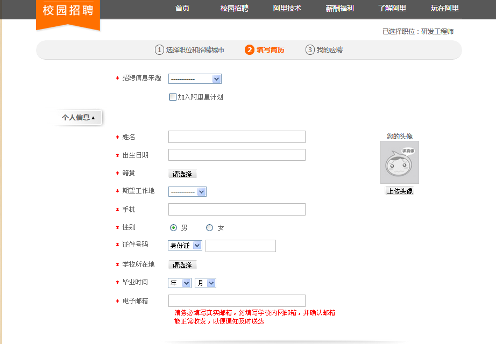Open the graduation 年 dropdown

[x=180, y=283]
